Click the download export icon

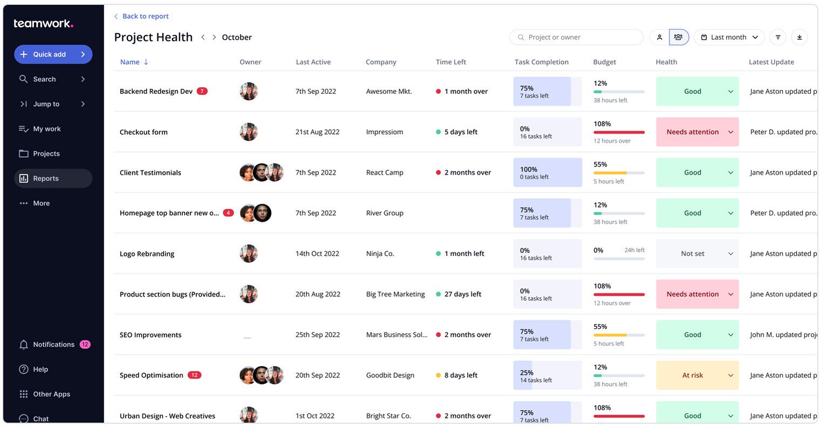(799, 37)
